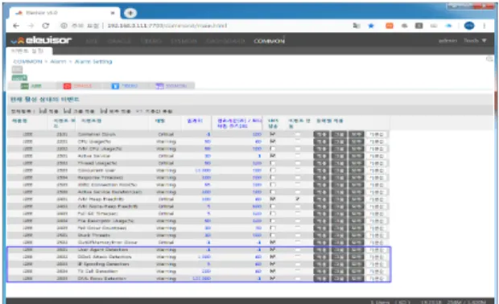Click threshold value in DDoS Attack Detection row
The width and height of the screenshot is (499, 304).
204,257
